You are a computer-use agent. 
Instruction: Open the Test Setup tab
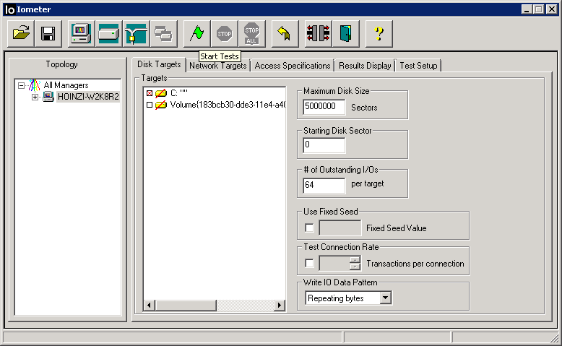[418, 66]
